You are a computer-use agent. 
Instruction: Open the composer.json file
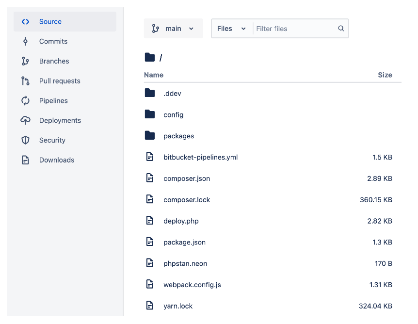pos(187,178)
